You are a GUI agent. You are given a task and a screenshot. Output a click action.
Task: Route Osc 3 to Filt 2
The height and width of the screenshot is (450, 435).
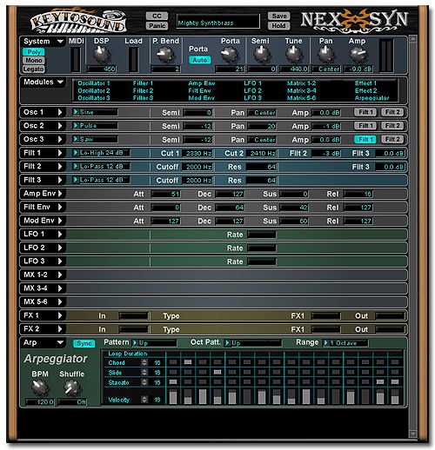[x=392, y=139]
